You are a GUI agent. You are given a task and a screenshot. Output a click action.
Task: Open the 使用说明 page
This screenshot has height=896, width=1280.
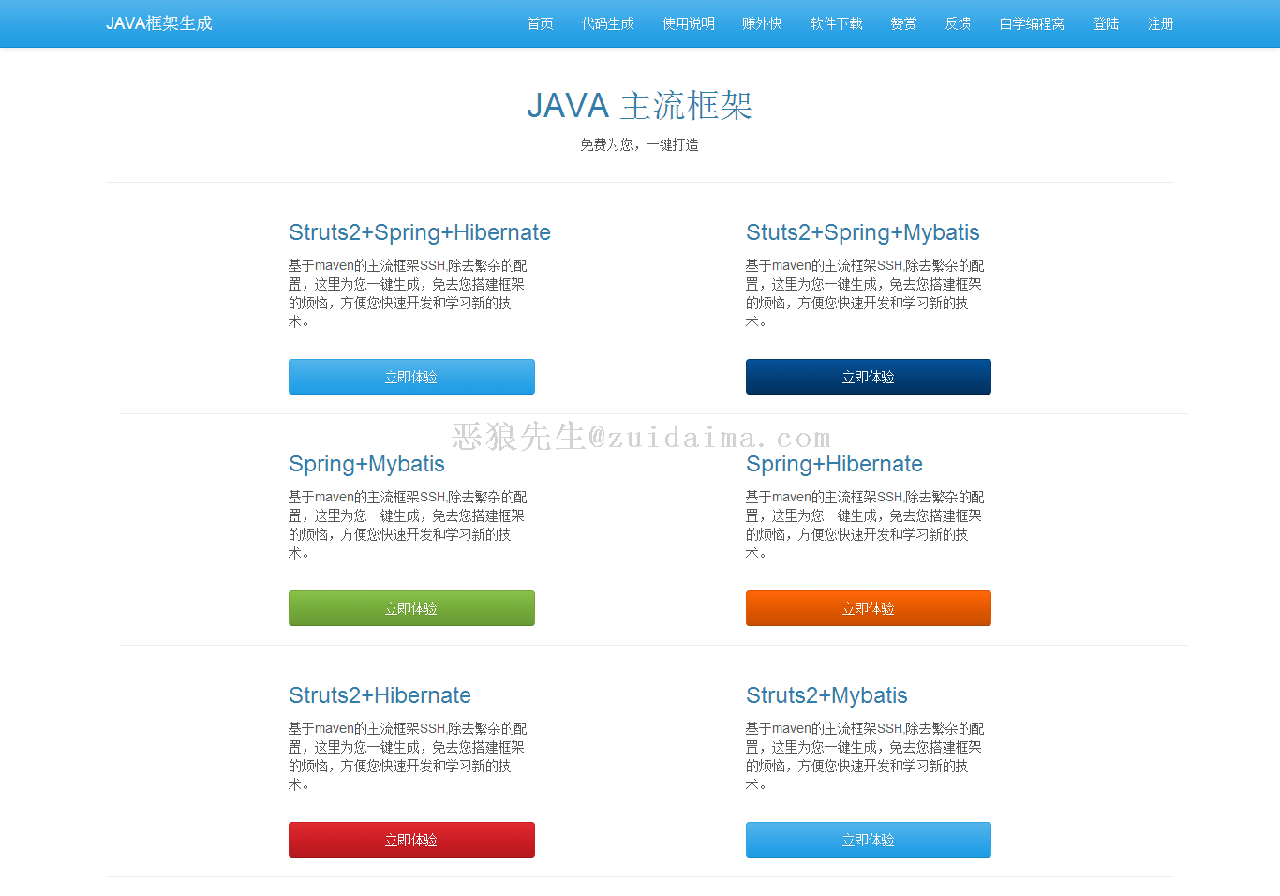coord(688,23)
